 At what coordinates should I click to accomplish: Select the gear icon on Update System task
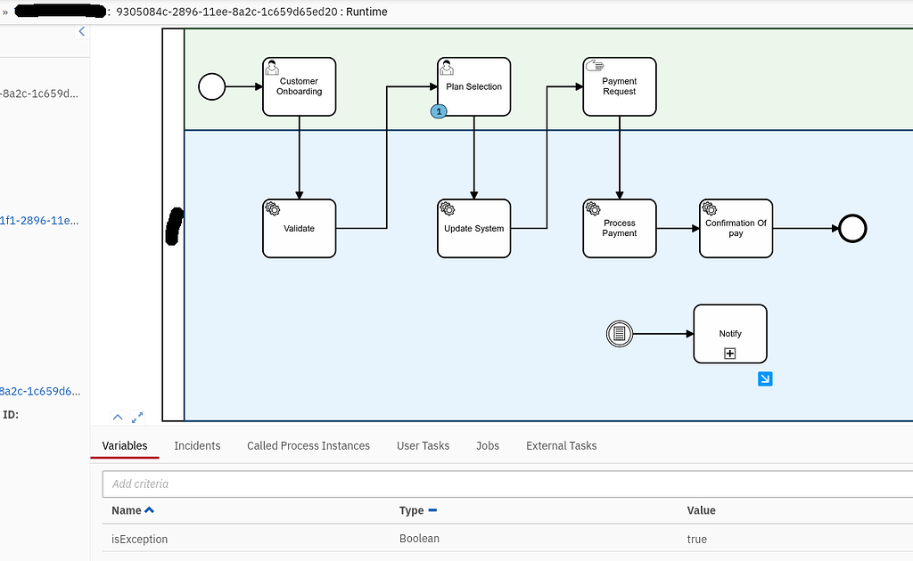click(x=447, y=207)
